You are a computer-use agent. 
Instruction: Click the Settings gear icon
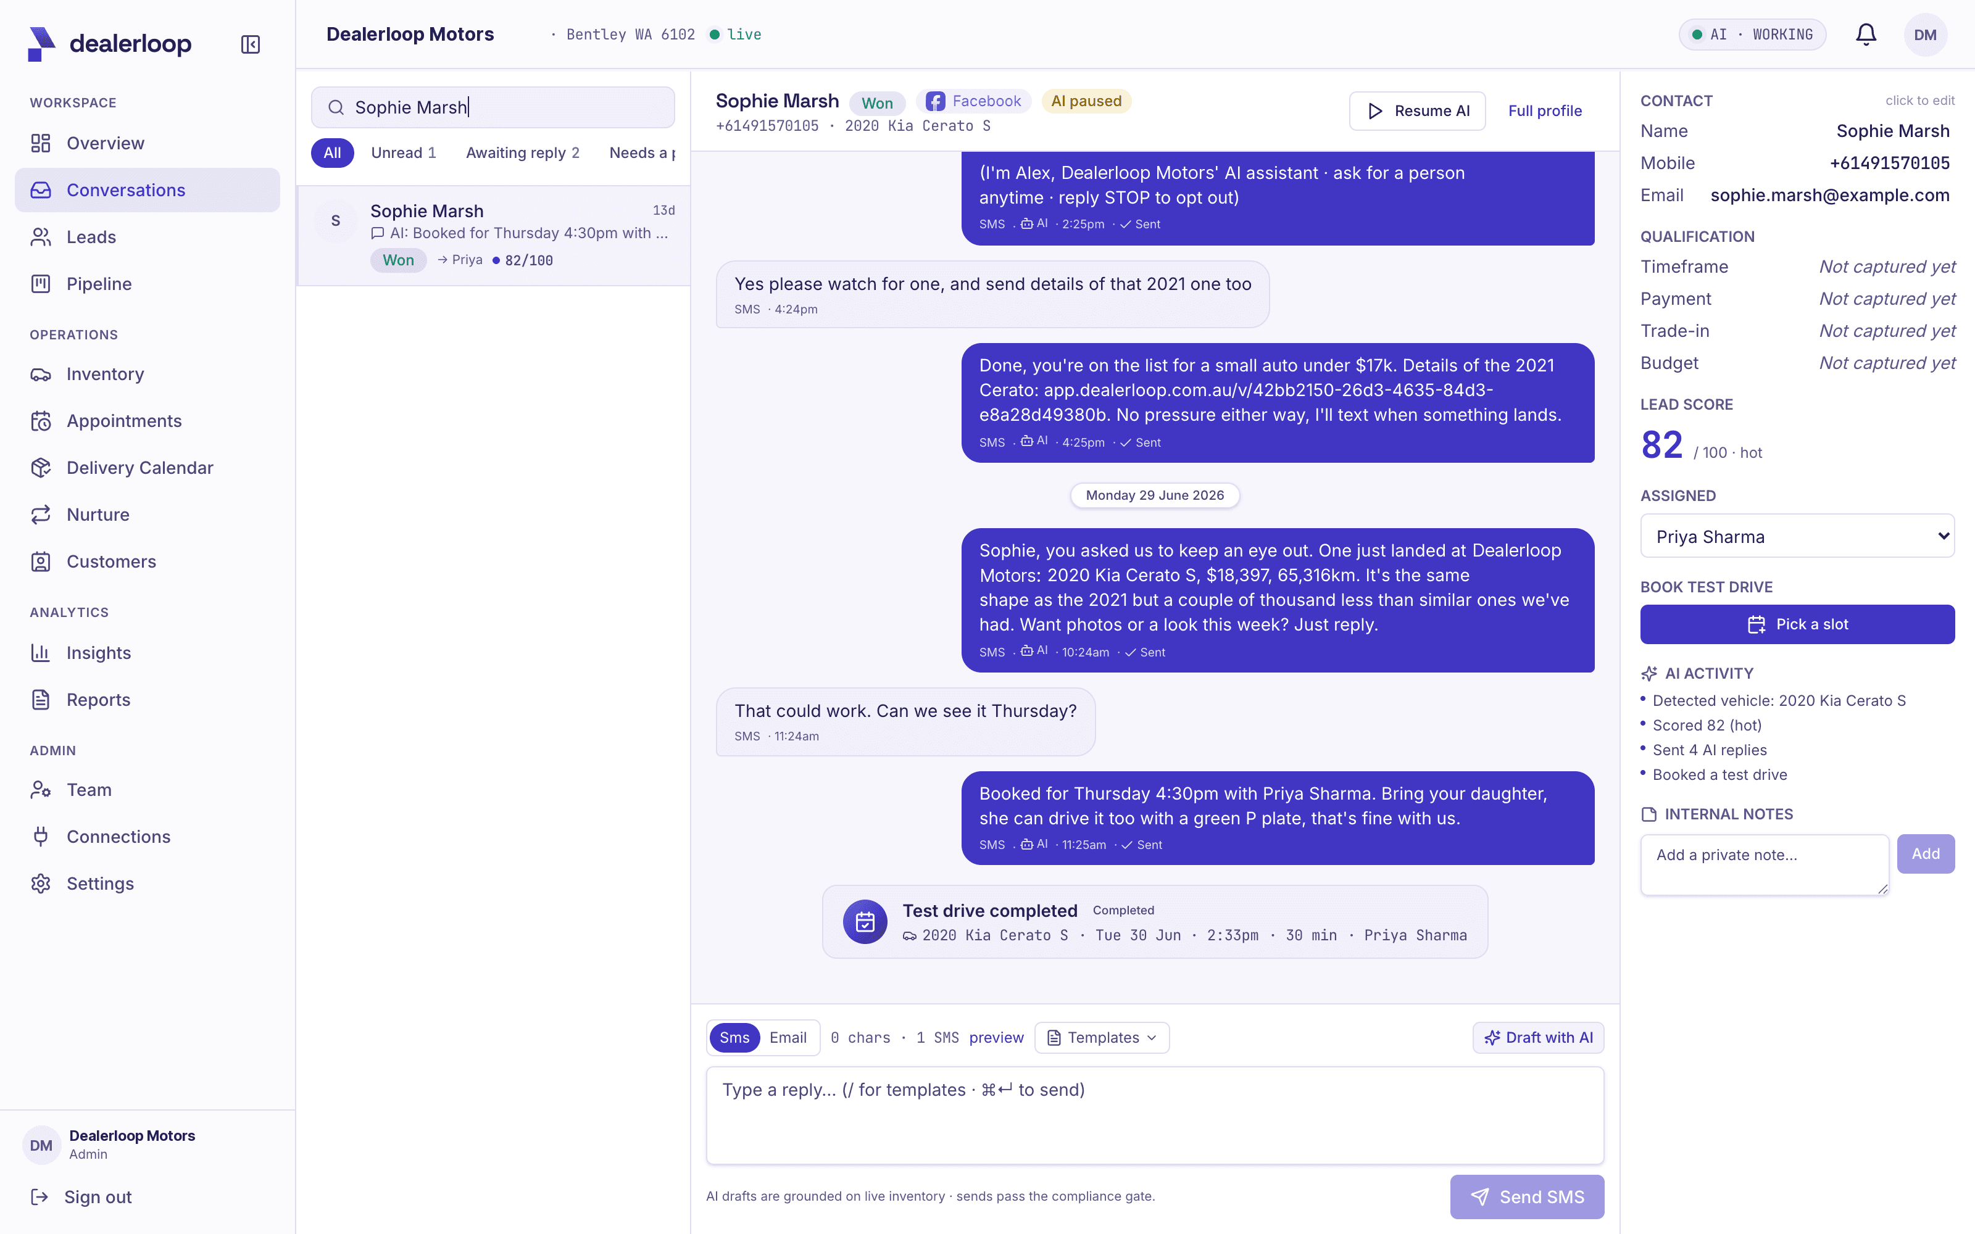point(41,884)
